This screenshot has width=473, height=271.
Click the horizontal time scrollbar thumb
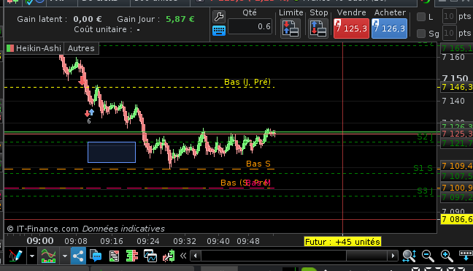pyautogui.click(x=366, y=256)
